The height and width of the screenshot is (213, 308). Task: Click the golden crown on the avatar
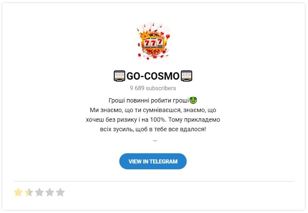pos(144,35)
